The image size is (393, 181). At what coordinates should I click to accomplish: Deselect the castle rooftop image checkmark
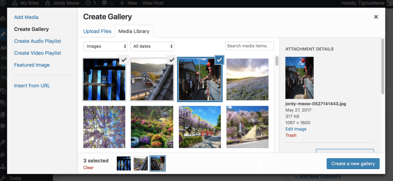tap(172, 60)
